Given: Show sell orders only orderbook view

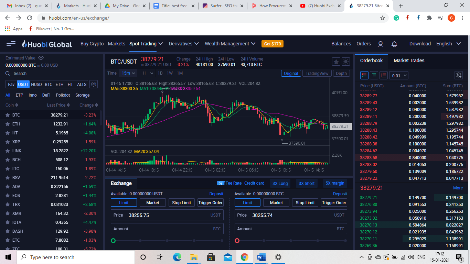Looking at the screenshot, I should click(383, 75).
